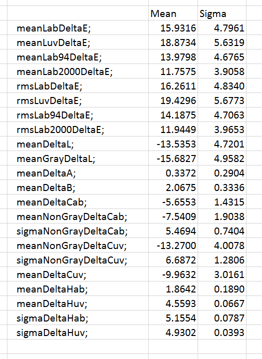
Task: Select the Sigma column header cell
Action: pos(222,13)
